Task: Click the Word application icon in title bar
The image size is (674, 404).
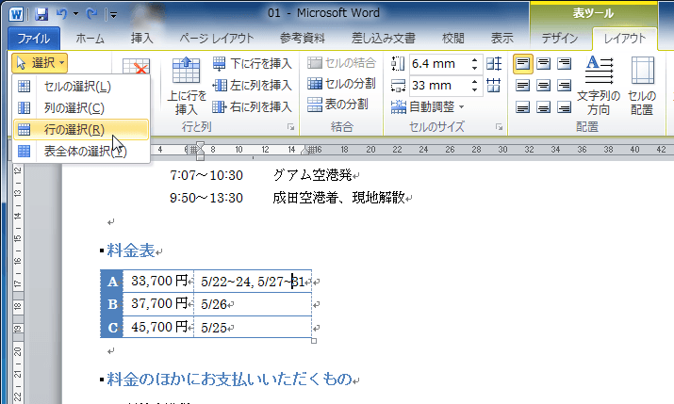Action: coord(16,14)
